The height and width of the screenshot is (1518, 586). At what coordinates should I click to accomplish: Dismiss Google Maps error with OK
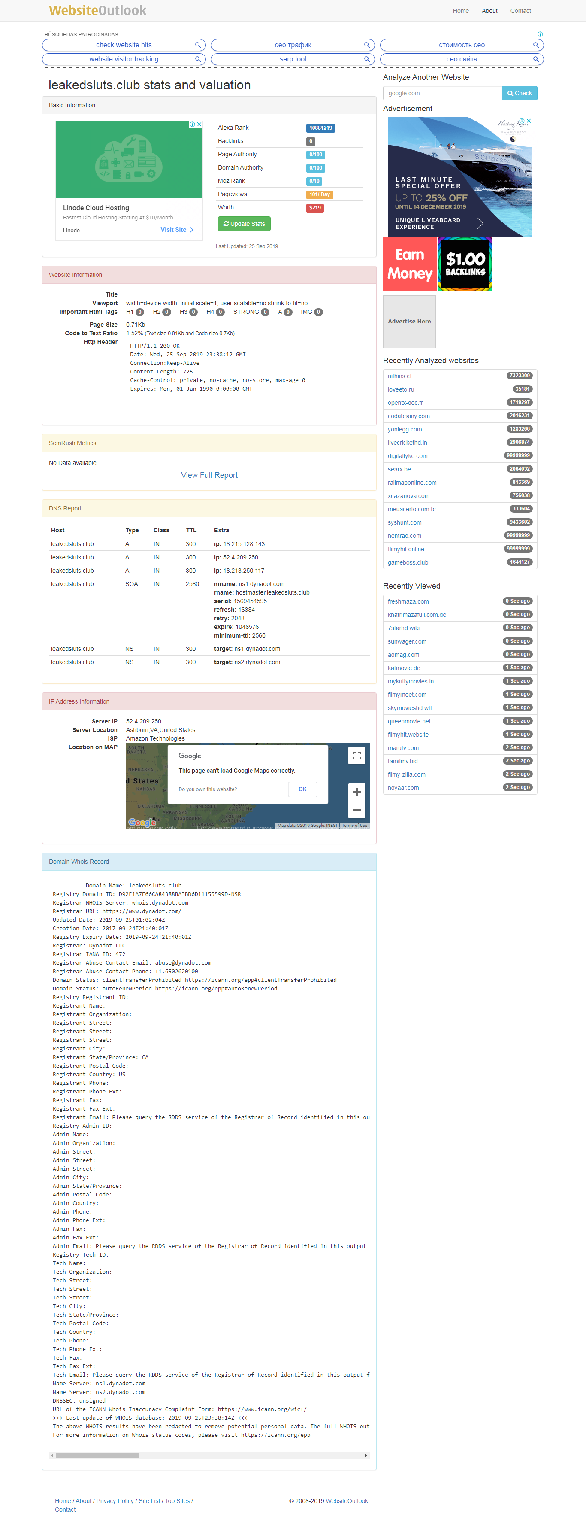pos(302,789)
